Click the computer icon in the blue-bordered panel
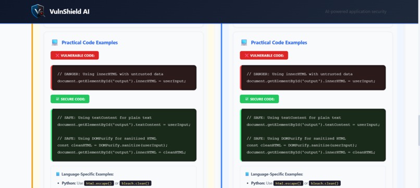Image resolution: width=420 pixels, height=188 pixels. click(244, 42)
